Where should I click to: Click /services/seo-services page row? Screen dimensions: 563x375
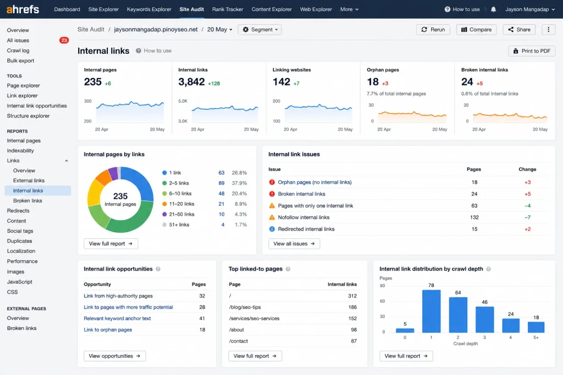[x=293, y=318]
